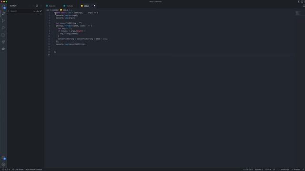Open the Manage gear icon
Image resolution: width=305 pixels, height=171 pixels.
pyautogui.click(x=3, y=165)
